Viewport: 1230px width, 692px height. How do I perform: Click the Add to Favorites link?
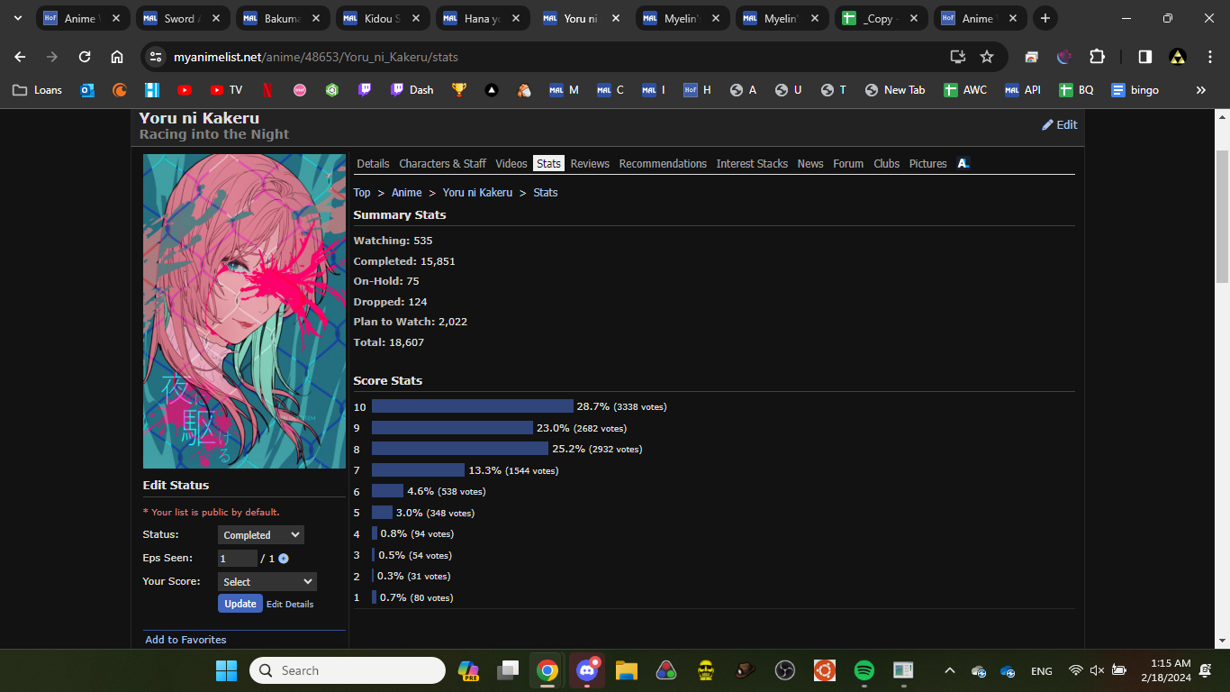coord(185,640)
